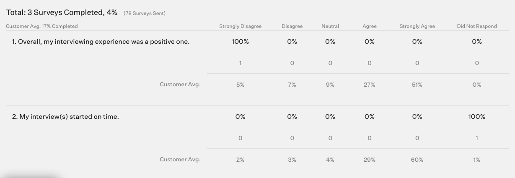Select the Did Not Respond column header

pyautogui.click(x=477, y=26)
